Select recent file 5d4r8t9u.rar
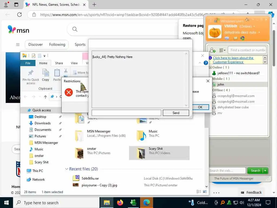Screen dimensions: 277x208 coord(90,178)
